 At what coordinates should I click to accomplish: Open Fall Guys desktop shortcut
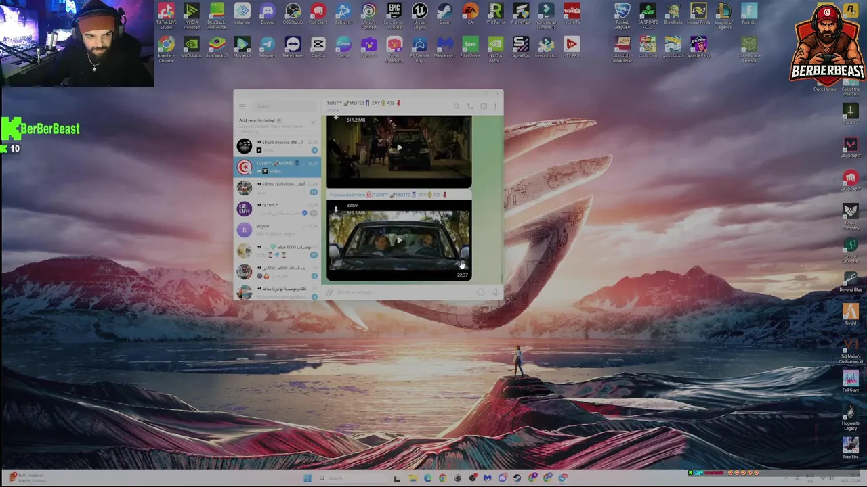[x=851, y=381]
